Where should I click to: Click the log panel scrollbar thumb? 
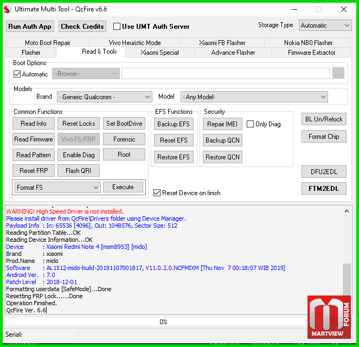click(x=347, y=280)
